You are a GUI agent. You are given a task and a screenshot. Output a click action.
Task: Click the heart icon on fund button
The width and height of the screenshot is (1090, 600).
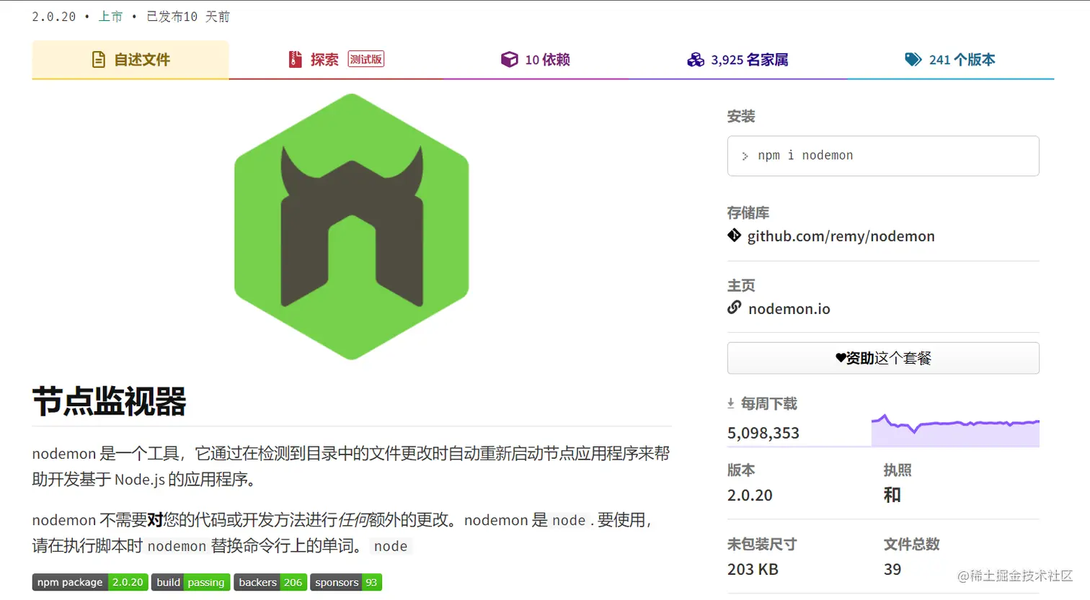(x=841, y=358)
